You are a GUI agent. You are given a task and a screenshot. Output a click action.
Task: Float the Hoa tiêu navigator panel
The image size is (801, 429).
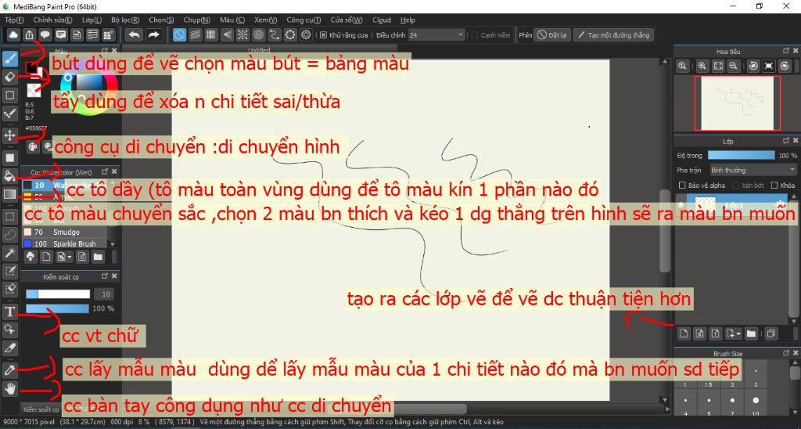pyautogui.click(x=786, y=51)
